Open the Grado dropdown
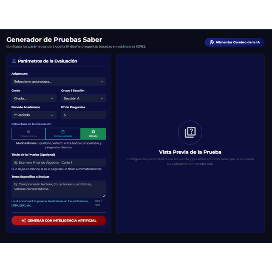This screenshot has width=272, height=272. [34, 98]
